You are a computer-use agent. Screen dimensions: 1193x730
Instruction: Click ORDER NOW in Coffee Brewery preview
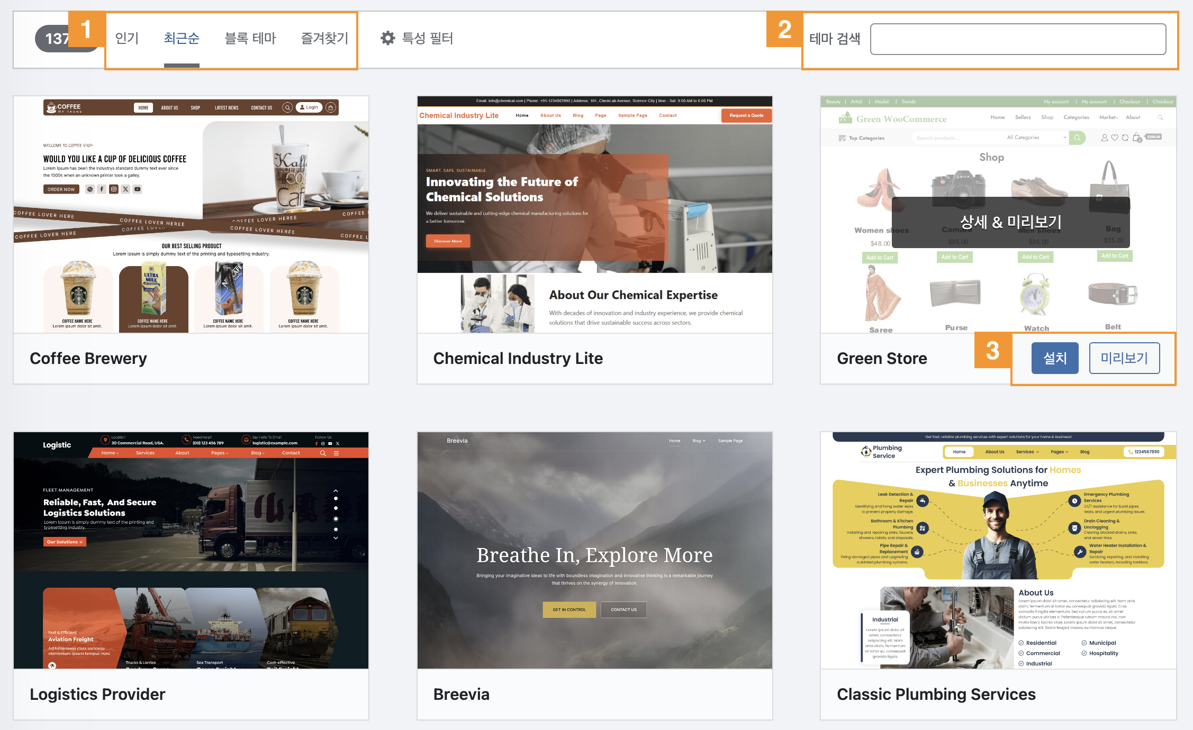(61, 189)
